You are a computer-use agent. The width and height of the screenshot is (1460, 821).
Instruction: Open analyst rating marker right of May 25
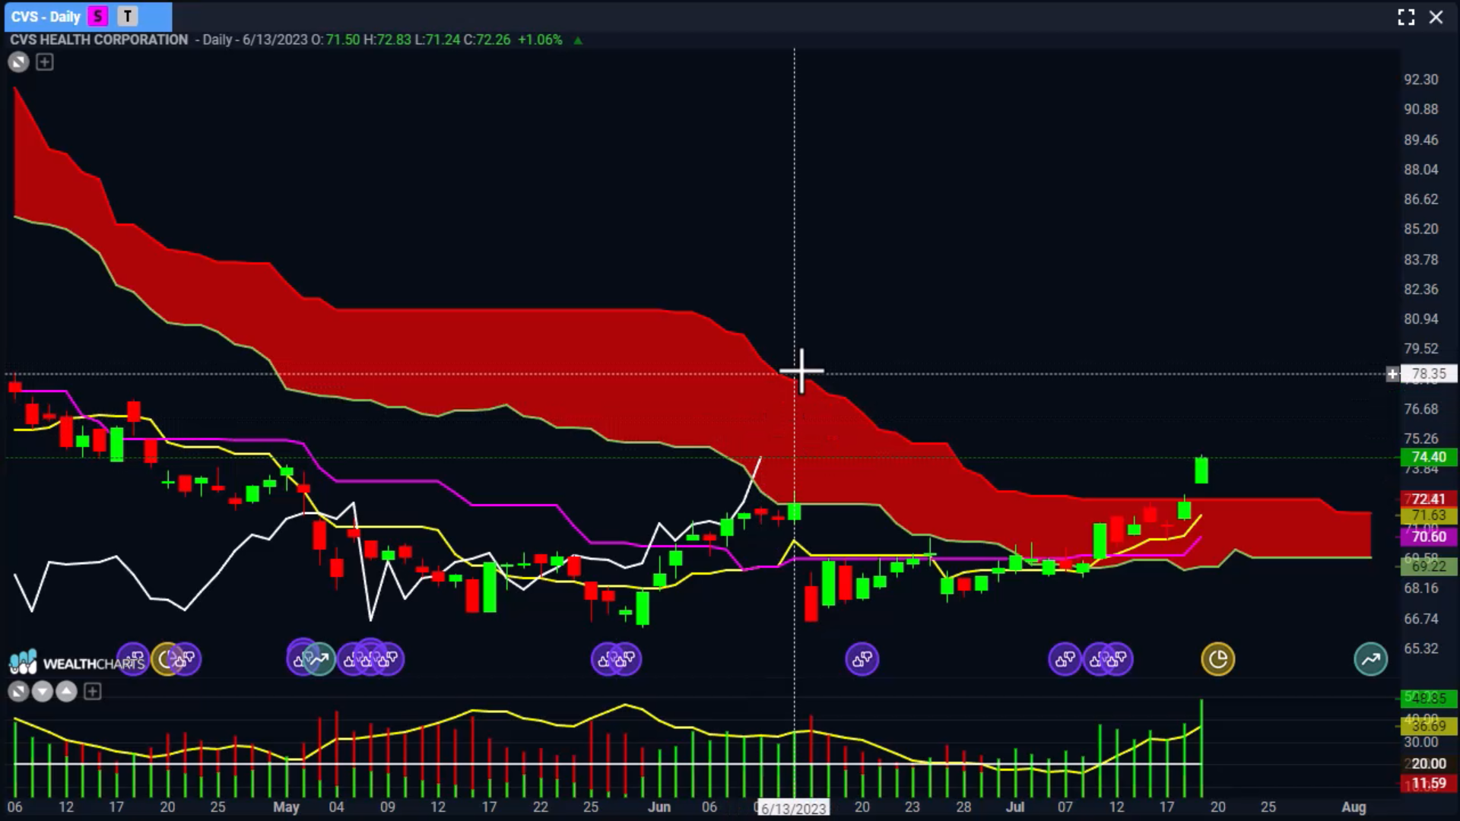[x=625, y=659]
